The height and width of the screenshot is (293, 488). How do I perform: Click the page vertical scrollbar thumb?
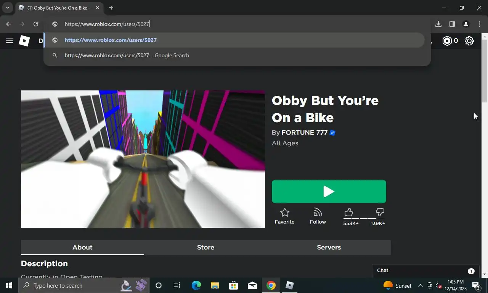click(485, 71)
